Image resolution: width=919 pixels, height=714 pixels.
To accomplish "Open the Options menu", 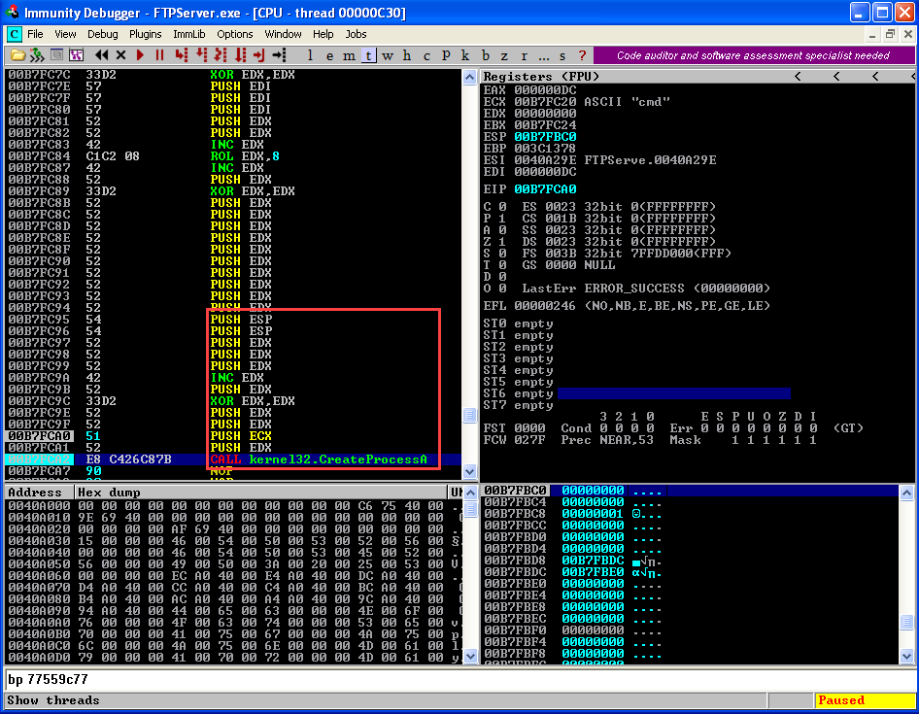I will (234, 34).
